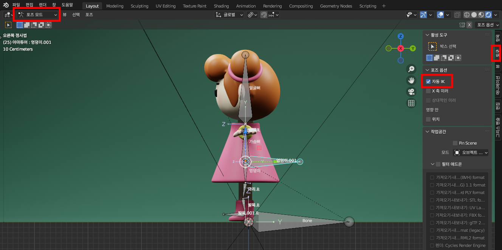502x250 pixels.
Task: Click the Blender logo icon
Action: (6, 5)
